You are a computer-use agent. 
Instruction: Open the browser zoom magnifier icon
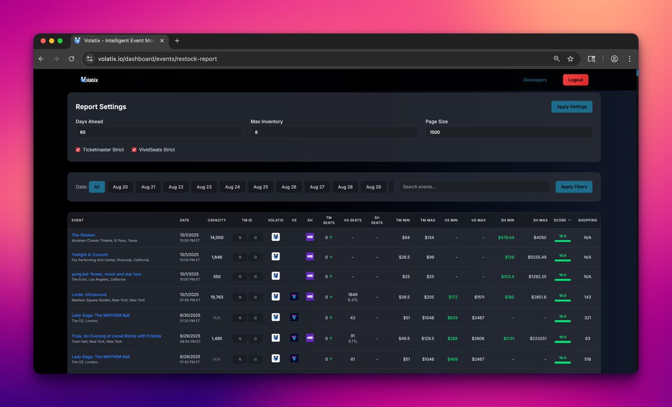point(557,59)
